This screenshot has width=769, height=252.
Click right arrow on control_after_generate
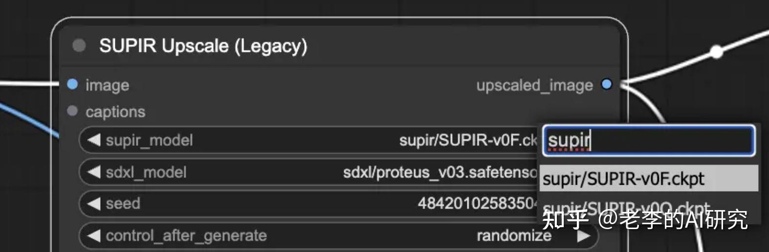[584, 236]
